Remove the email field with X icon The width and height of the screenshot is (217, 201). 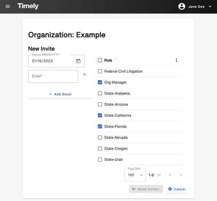point(85,74)
